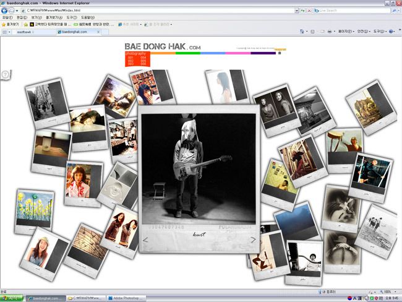Click the orange color bar segment

point(163,53)
